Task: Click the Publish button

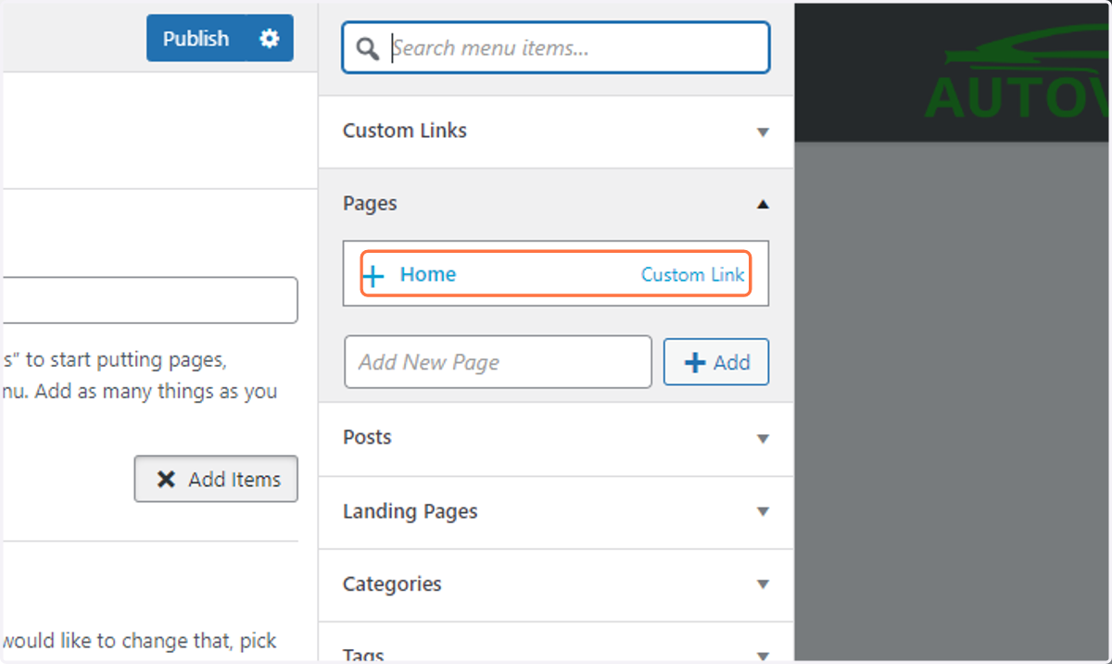Action: click(x=196, y=38)
